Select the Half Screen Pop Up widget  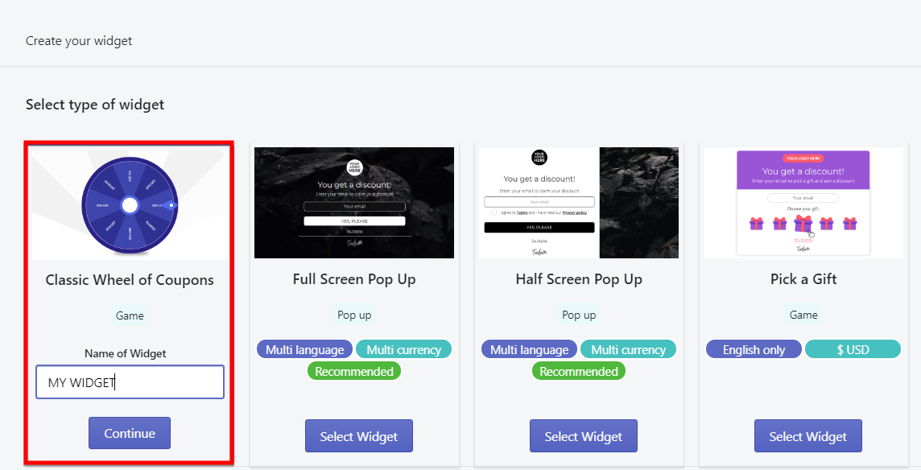coord(583,436)
